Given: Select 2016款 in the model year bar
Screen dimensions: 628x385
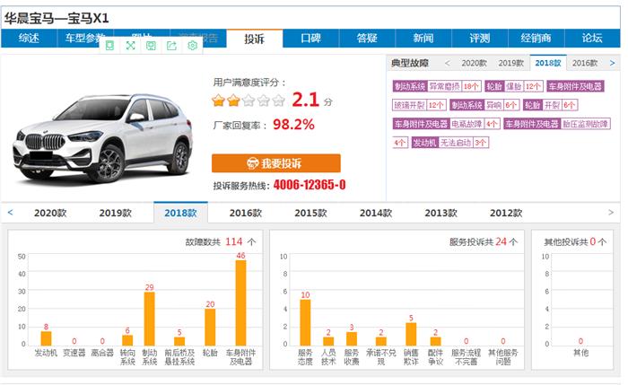Looking at the screenshot, I should 246,213.
